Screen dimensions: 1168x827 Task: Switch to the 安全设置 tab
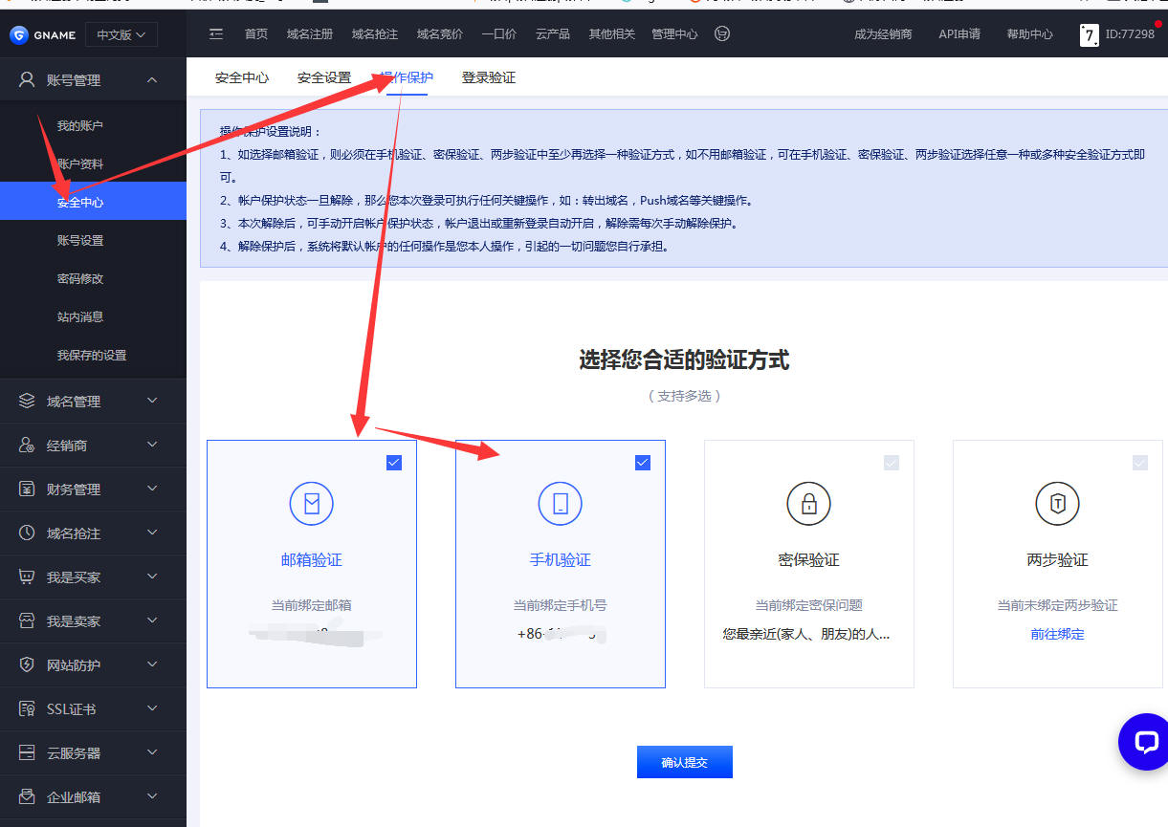click(324, 77)
